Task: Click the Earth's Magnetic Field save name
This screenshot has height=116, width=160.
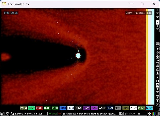Action: [29, 113]
